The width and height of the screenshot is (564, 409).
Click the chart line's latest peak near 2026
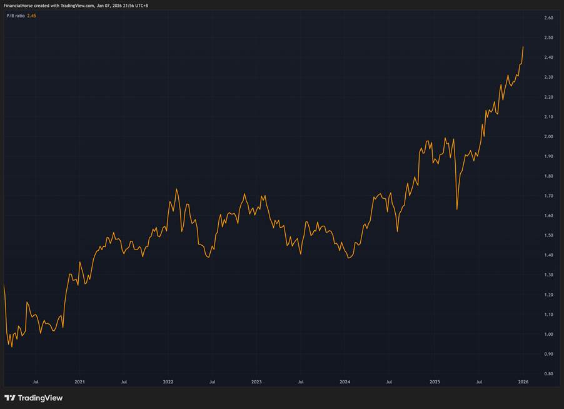(x=523, y=47)
